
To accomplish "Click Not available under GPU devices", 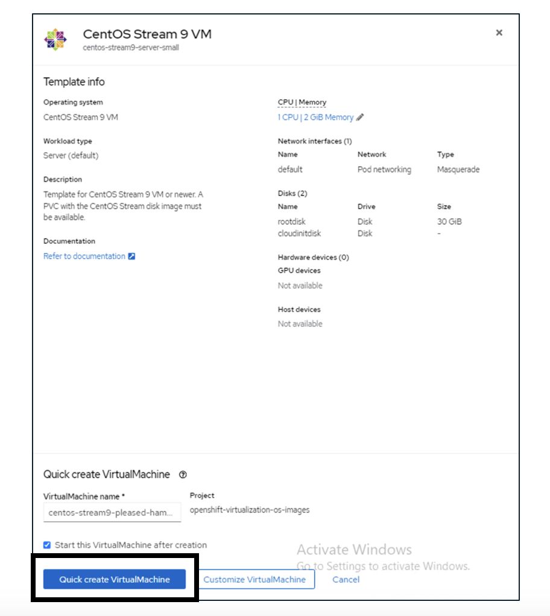I will coord(300,286).
